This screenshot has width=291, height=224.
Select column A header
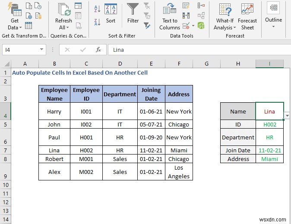pyautogui.click(x=25, y=64)
